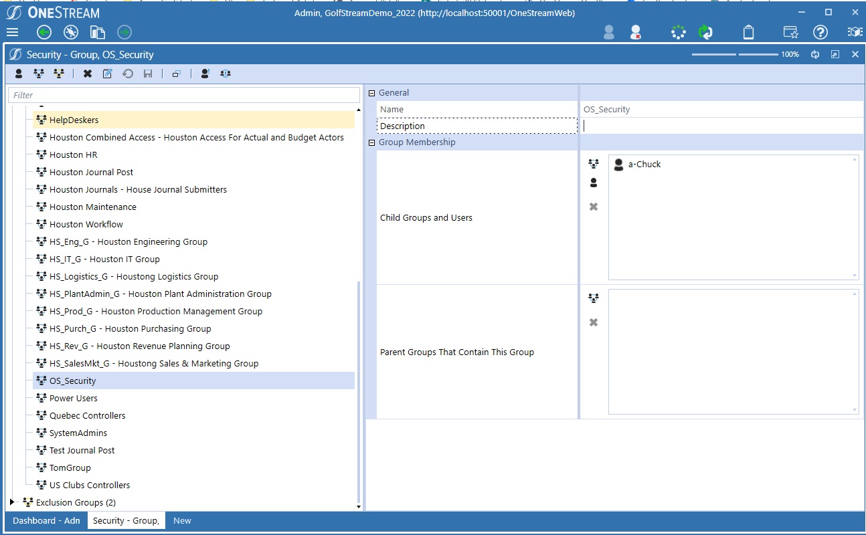This screenshot has width=866, height=535.
Task: Add a child user in Child Groups and Users
Action: [x=594, y=183]
